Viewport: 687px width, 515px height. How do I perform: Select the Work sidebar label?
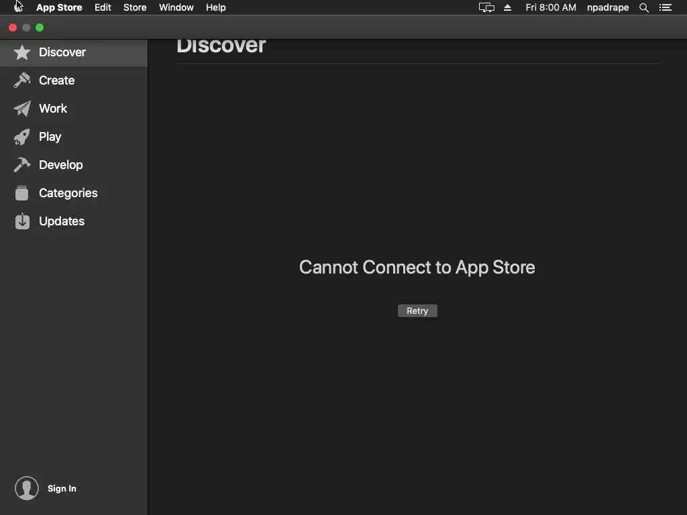53,109
